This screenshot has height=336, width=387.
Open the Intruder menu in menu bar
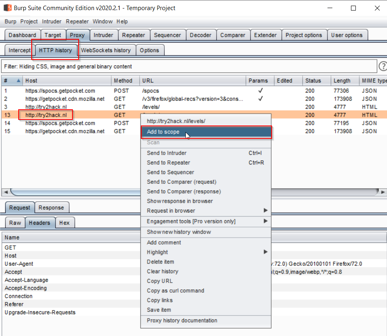[x=52, y=21]
